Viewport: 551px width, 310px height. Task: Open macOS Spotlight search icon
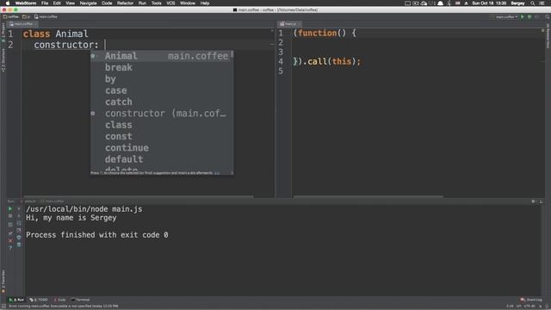click(533, 3)
